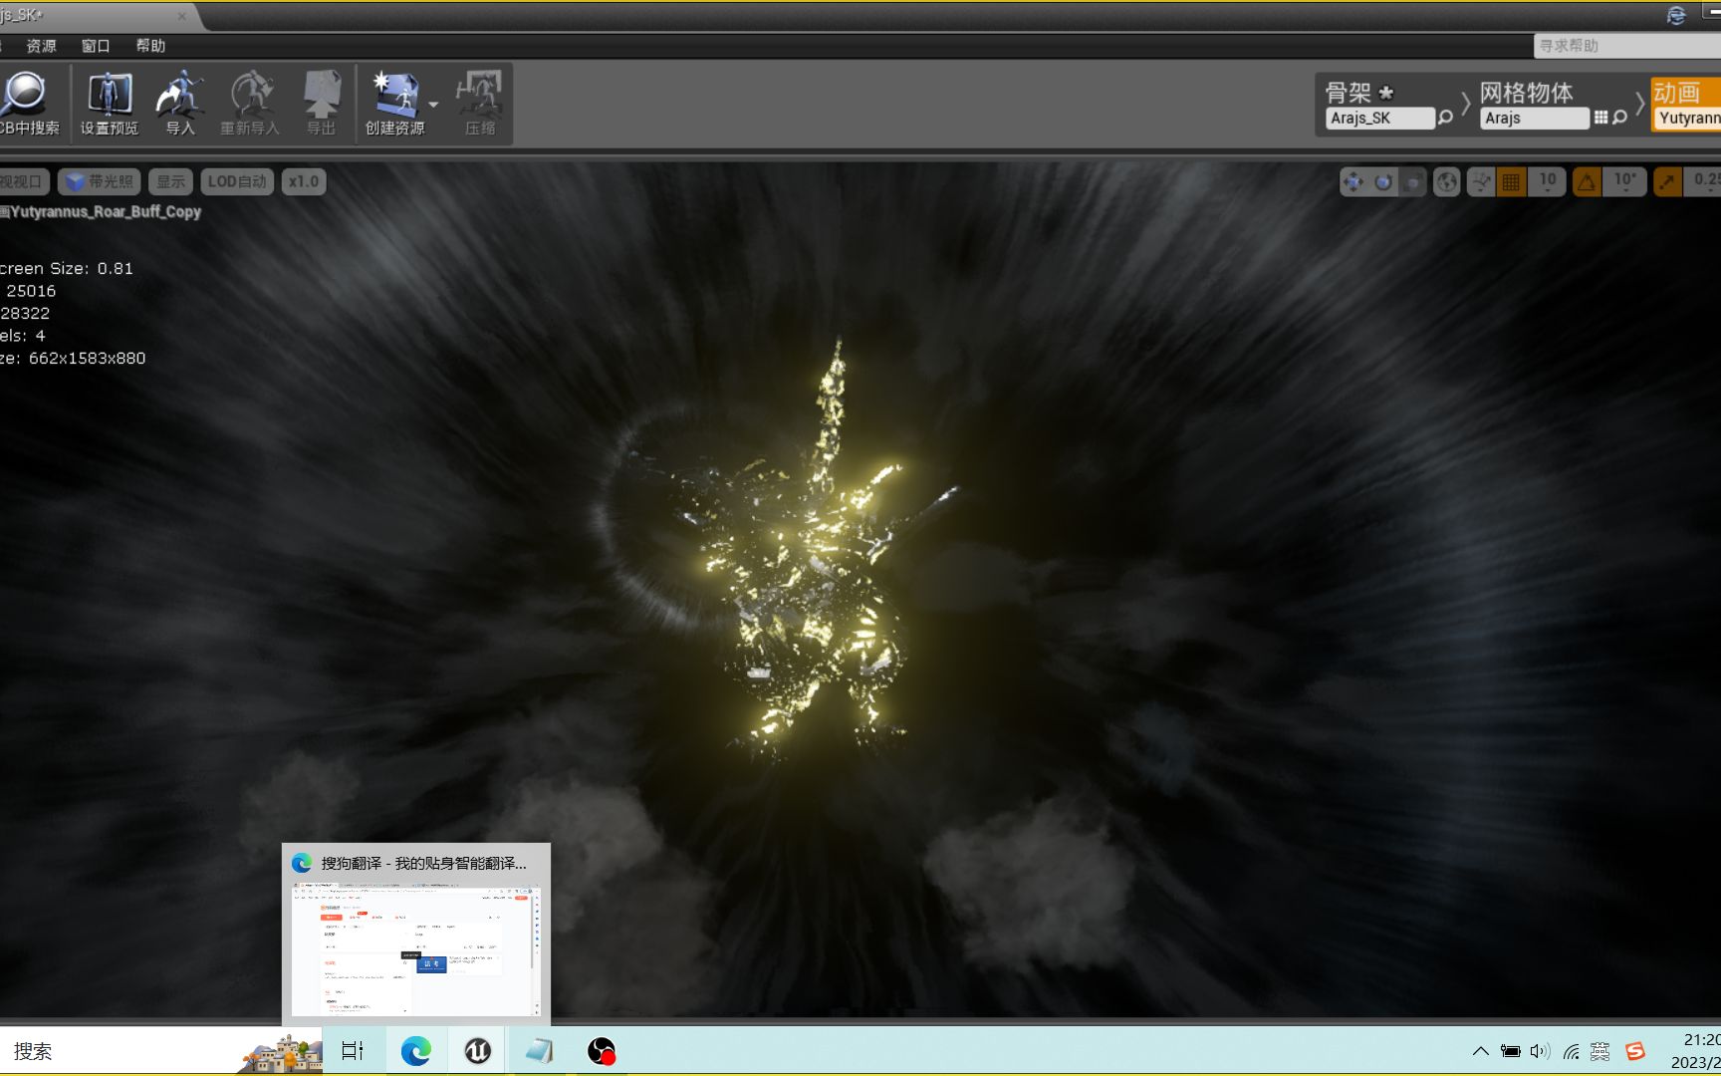Click the 导出 export toolbar icon
Image resolution: width=1721 pixels, height=1076 pixels.
tap(321, 104)
